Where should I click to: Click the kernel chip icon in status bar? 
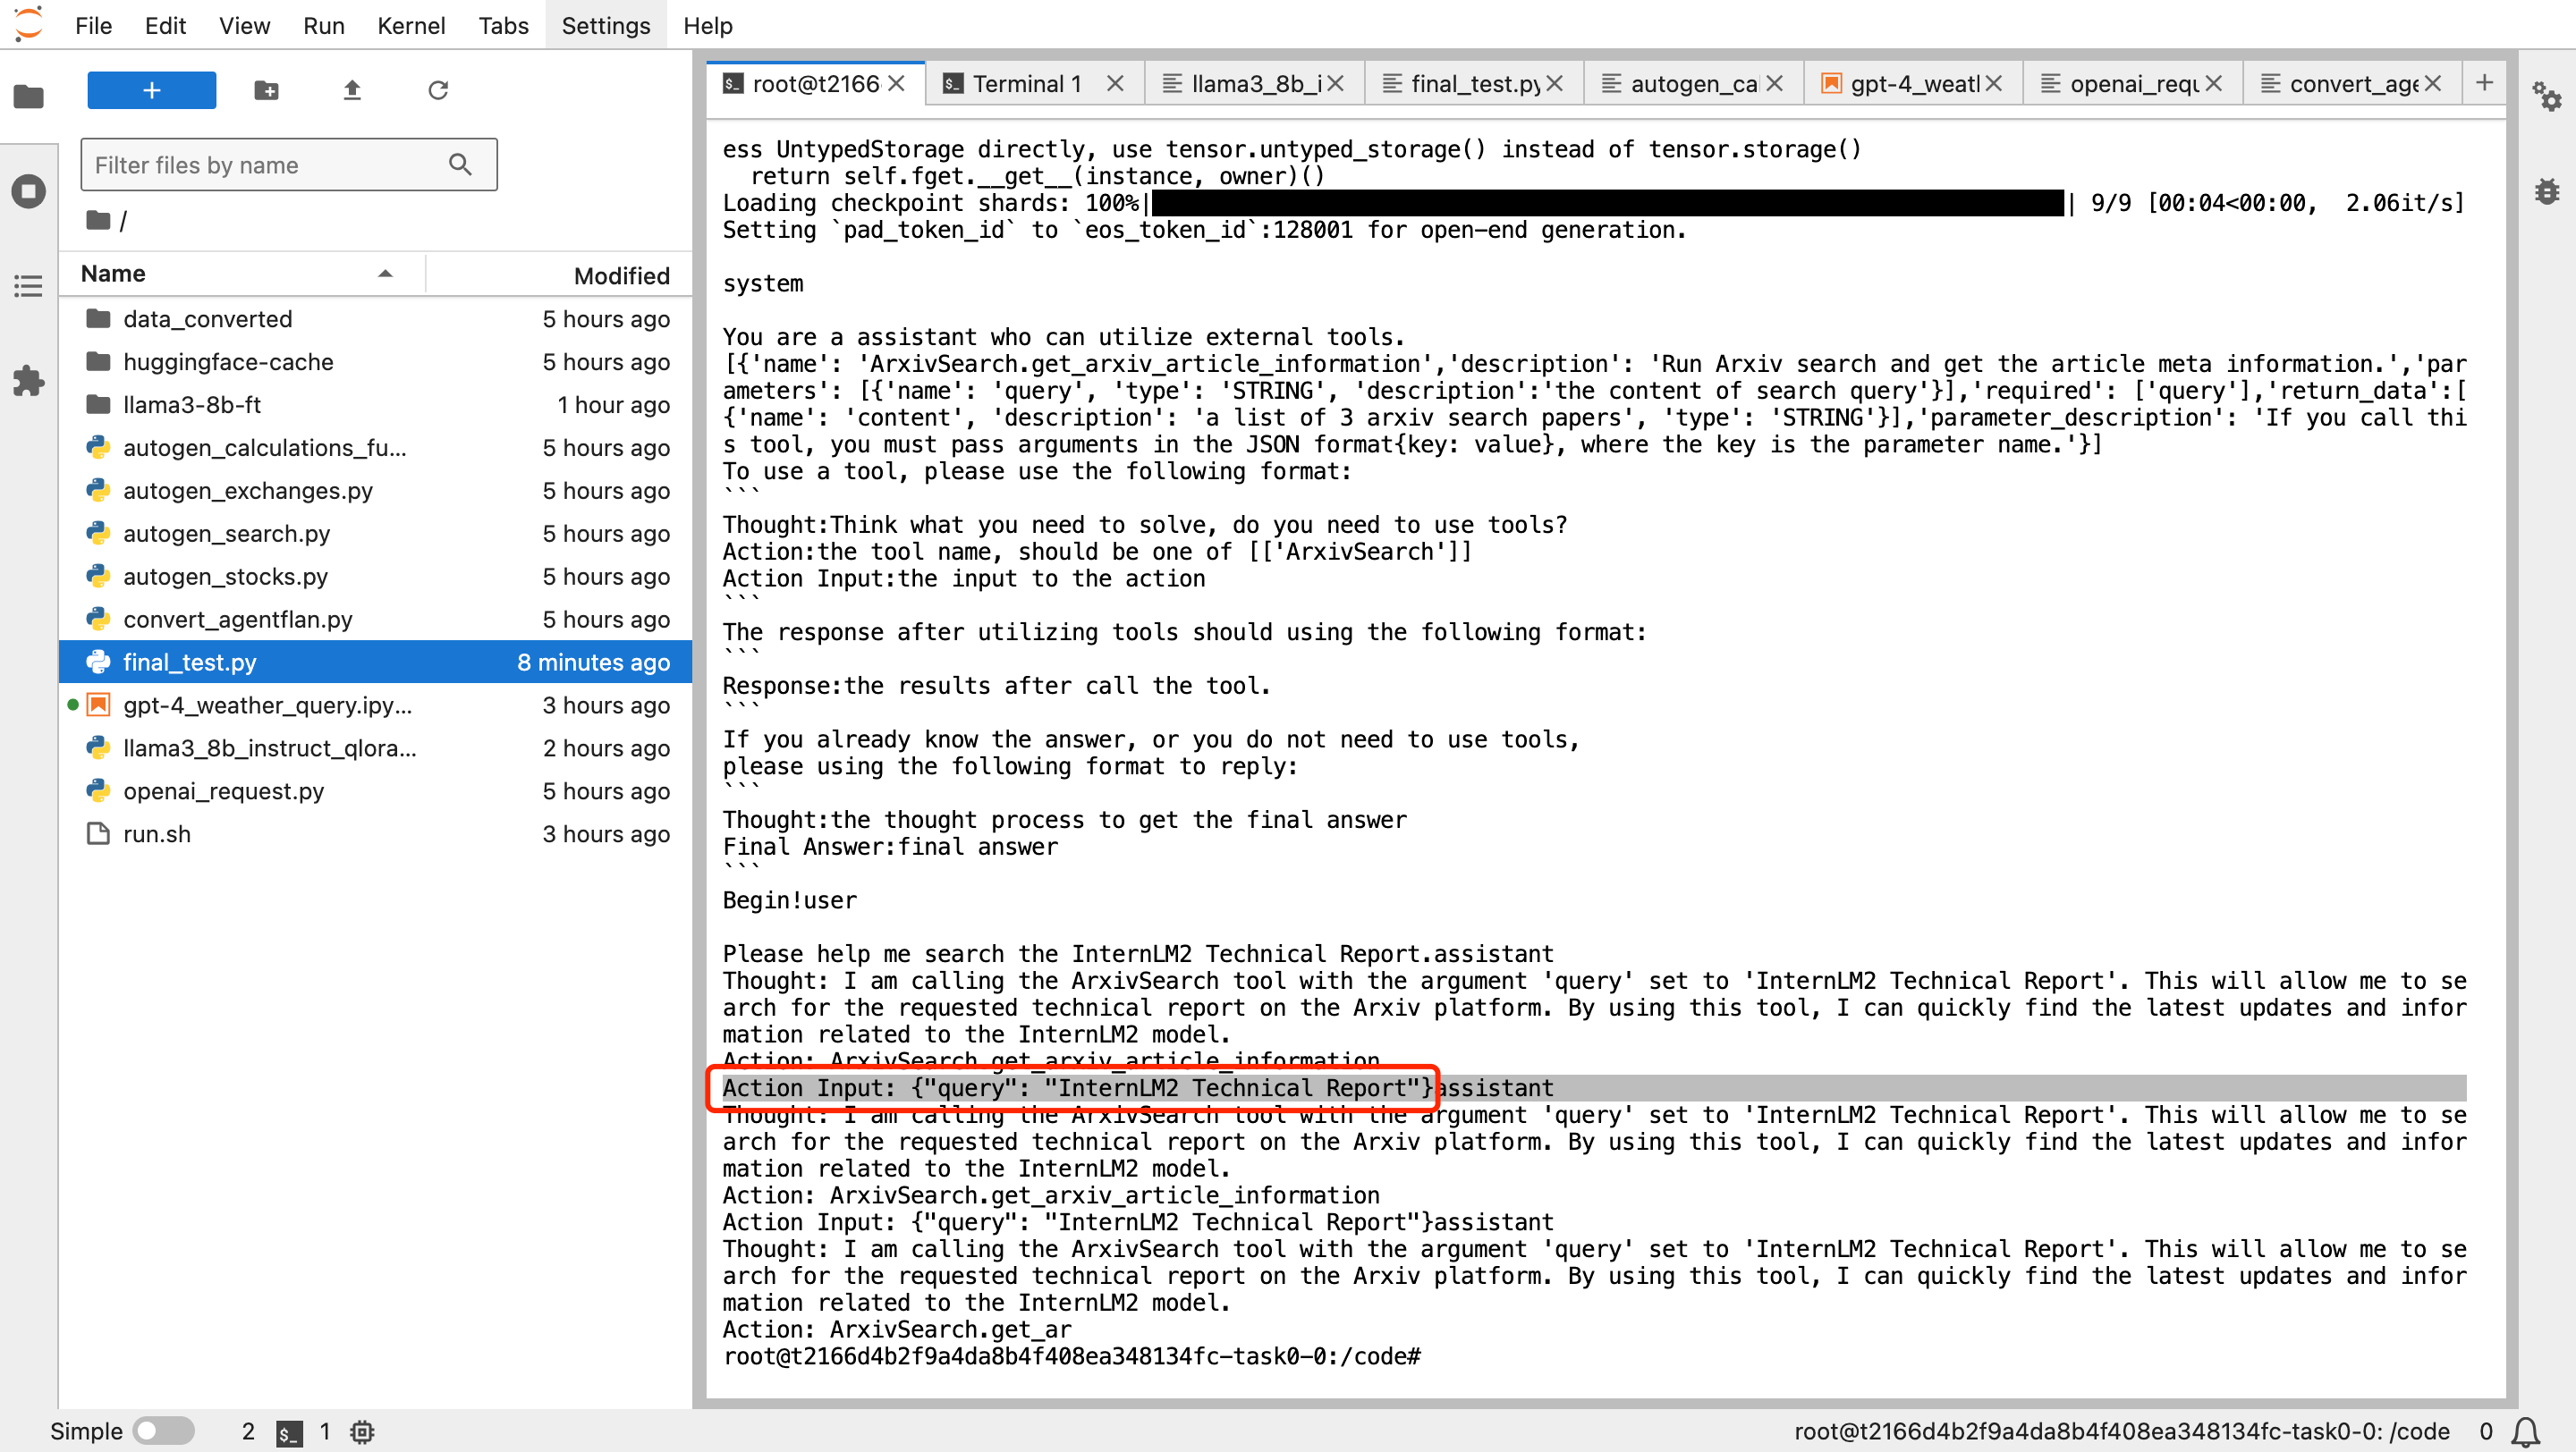362,1432
